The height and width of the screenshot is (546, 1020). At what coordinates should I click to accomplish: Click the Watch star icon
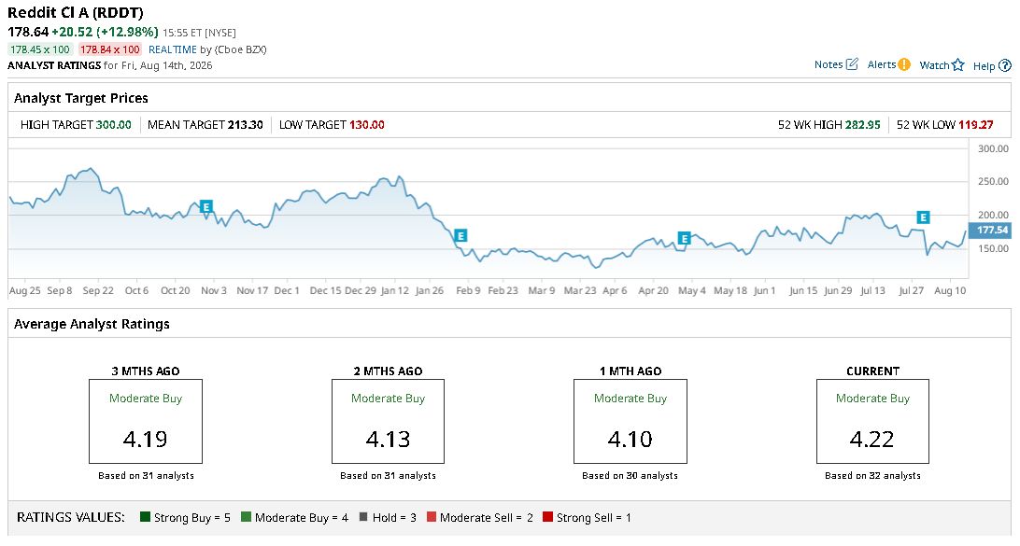[957, 65]
